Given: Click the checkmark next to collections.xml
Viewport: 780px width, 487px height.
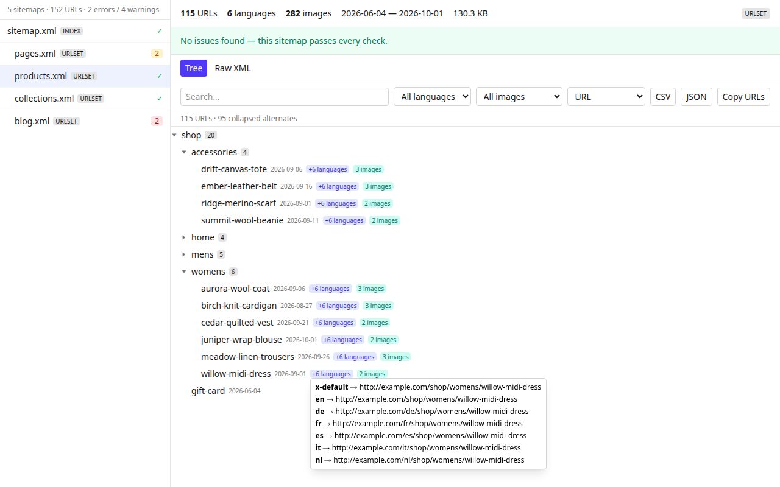Looking at the screenshot, I should point(159,99).
